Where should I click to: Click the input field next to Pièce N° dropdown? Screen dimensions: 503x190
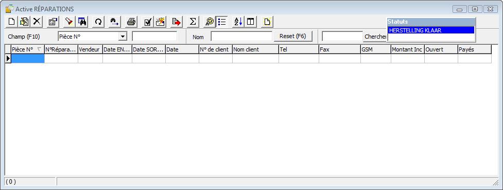154,36
